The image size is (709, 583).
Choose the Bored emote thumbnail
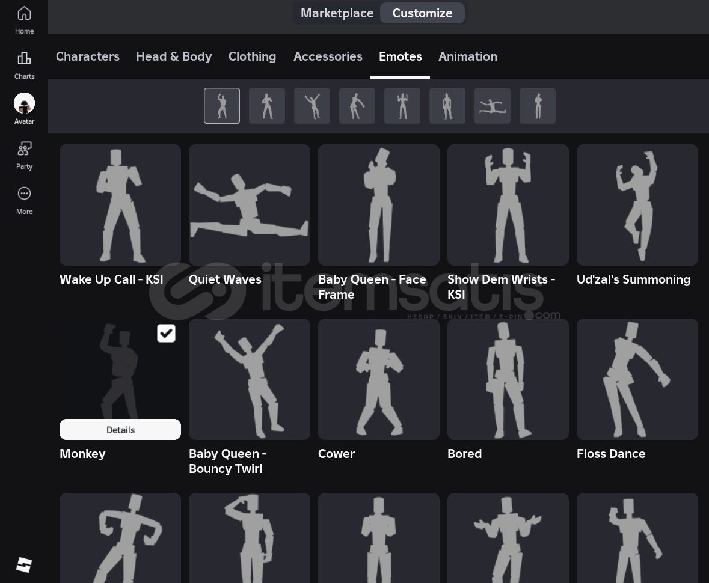pyautogui.click(x=508, y=379)
